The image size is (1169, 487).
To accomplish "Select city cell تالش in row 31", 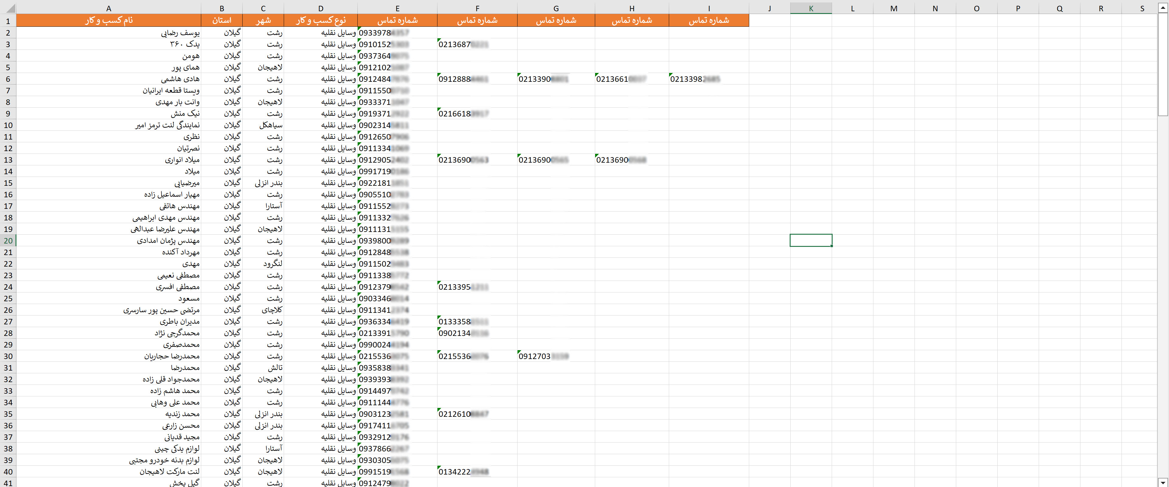I will [263, 368].
